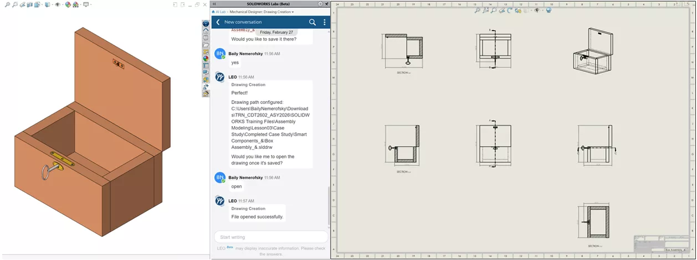
Task: Open the View Orientation icon in the model view toolbar
Action: (x=37, y=4)
